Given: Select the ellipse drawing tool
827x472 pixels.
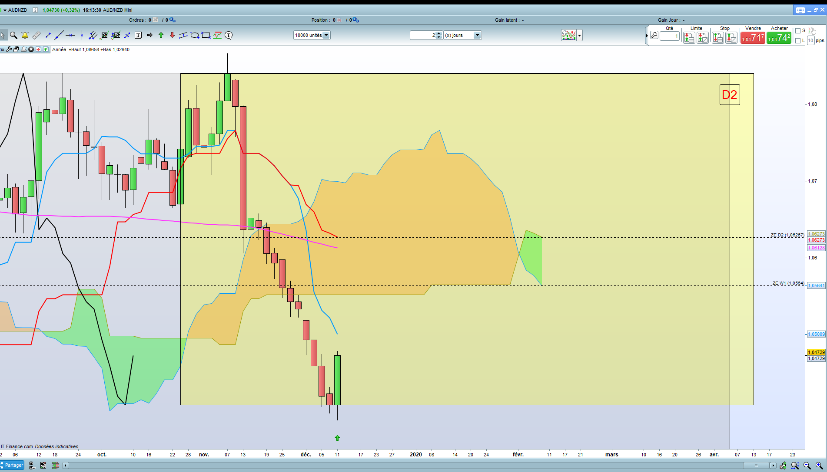Looking at the screenshot, I should coord(195,35).
